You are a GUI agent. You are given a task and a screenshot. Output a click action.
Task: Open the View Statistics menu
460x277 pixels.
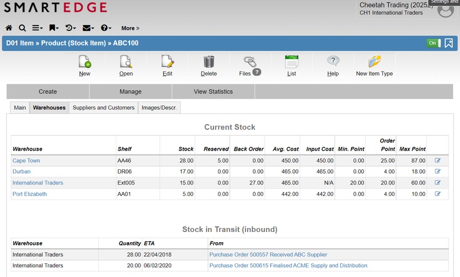tap(213, 91)
